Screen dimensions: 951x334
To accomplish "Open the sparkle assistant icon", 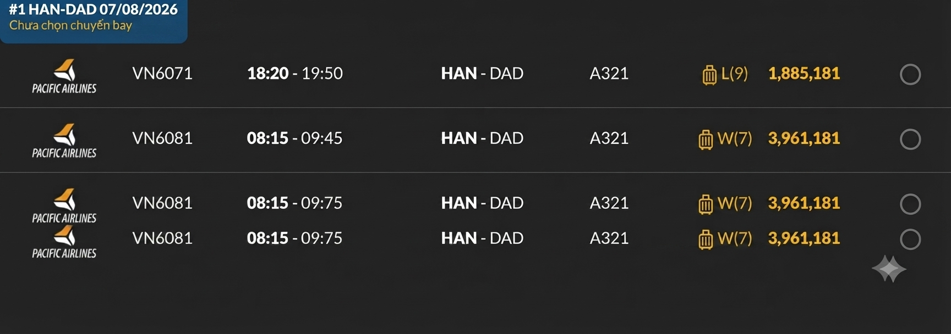I will click(889, 269).
